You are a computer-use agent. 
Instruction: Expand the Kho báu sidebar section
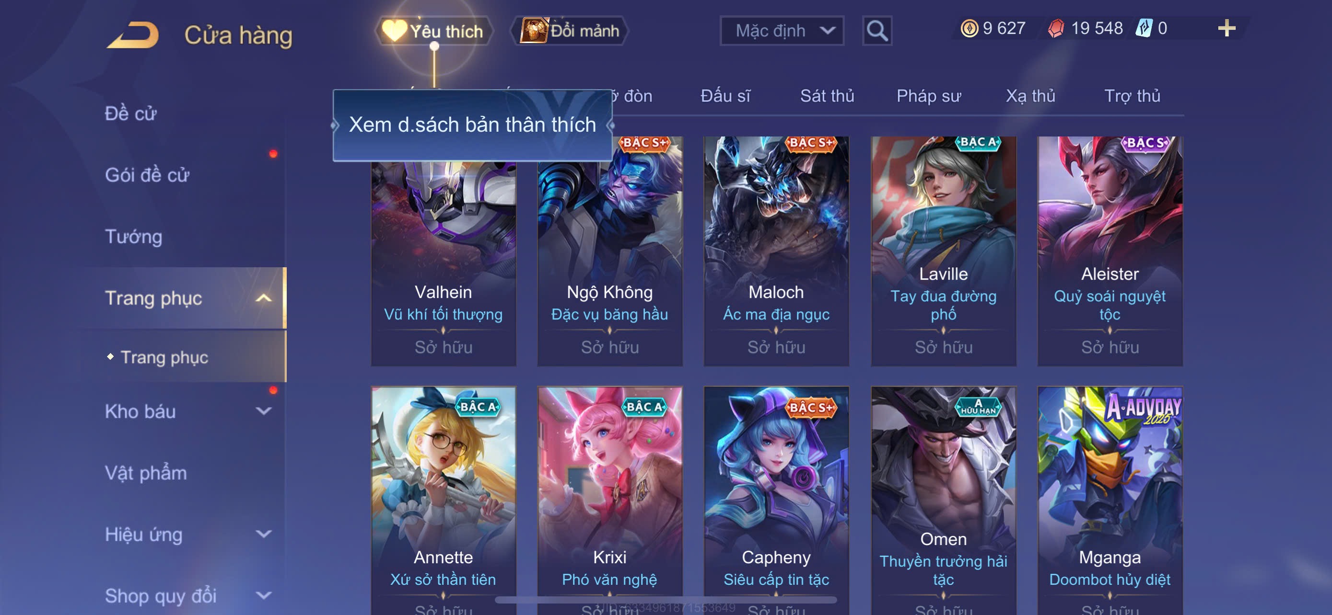[x=264, y=411]
